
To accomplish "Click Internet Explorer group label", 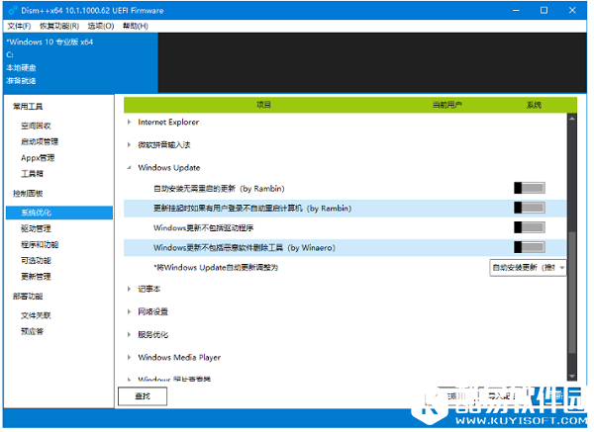I will [168, 123].
